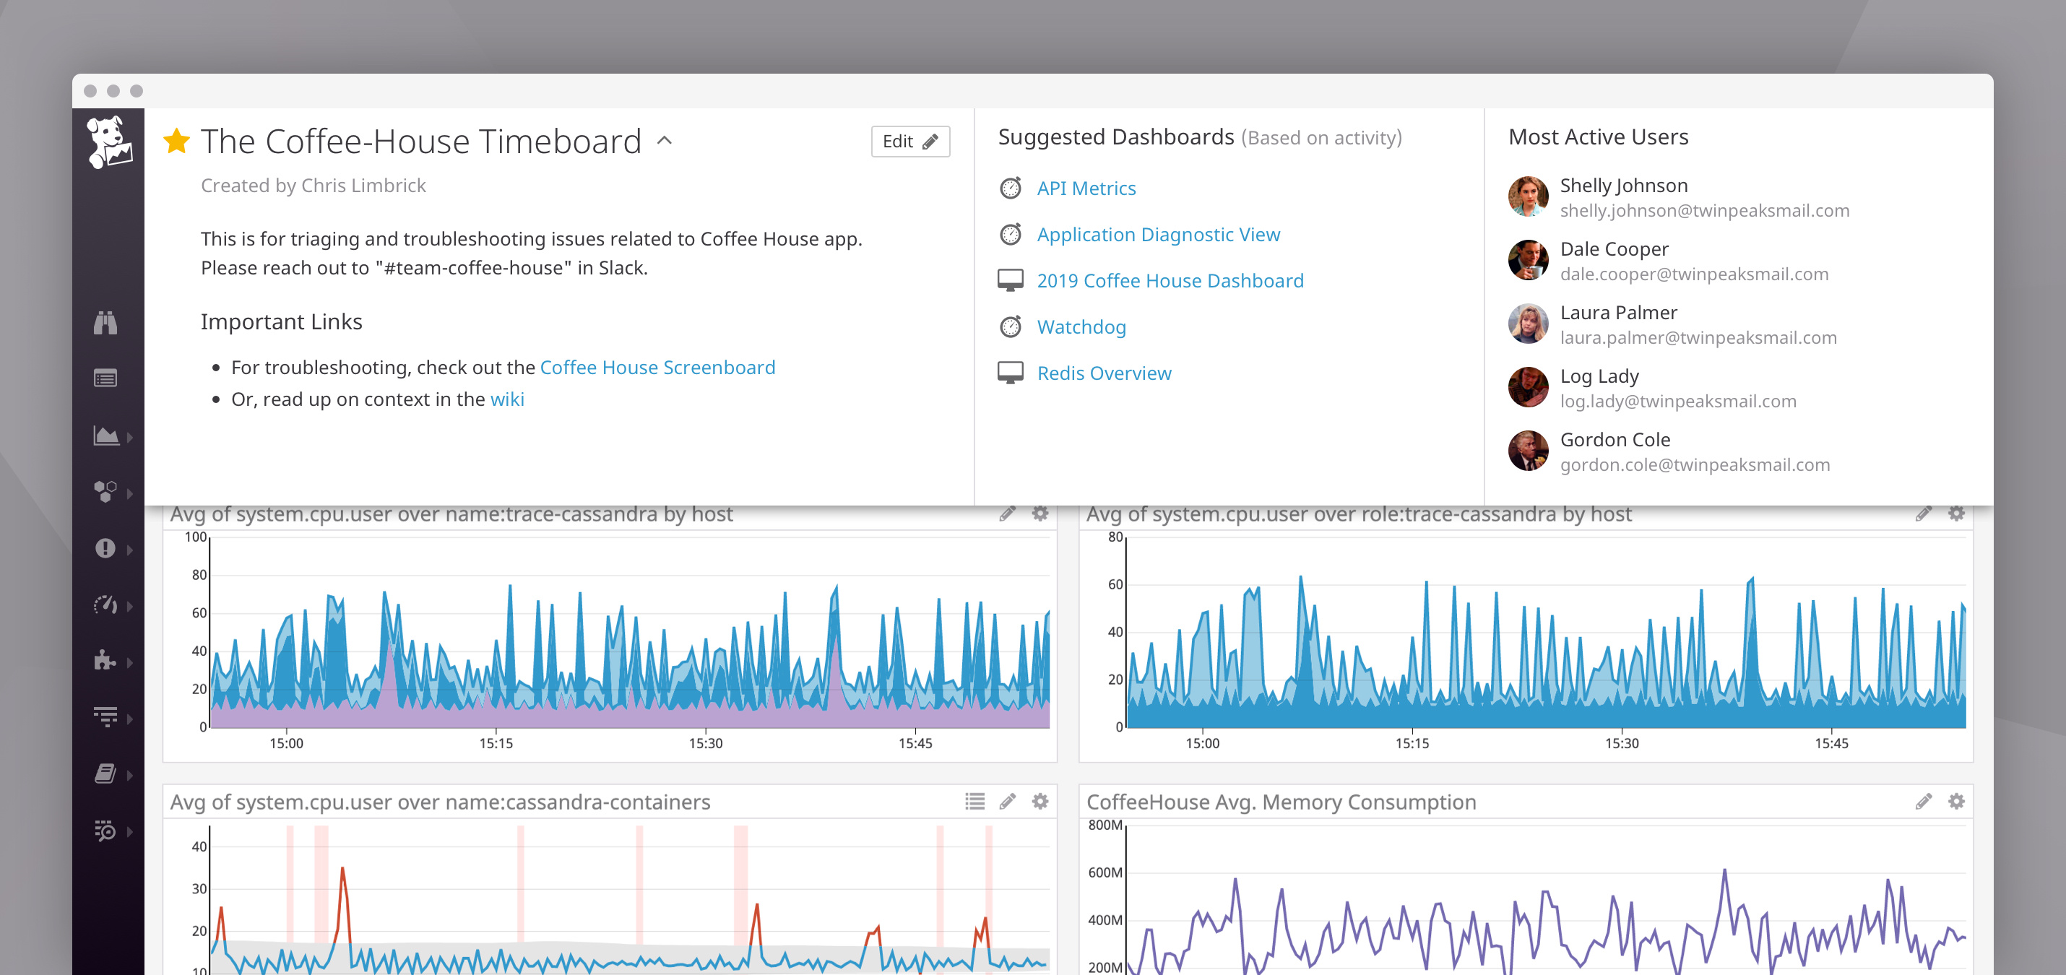This screenshot has height=975, width=2066.
Task: Open Watchdog from the sidebar binoculars icon
Action: (108, 322)
